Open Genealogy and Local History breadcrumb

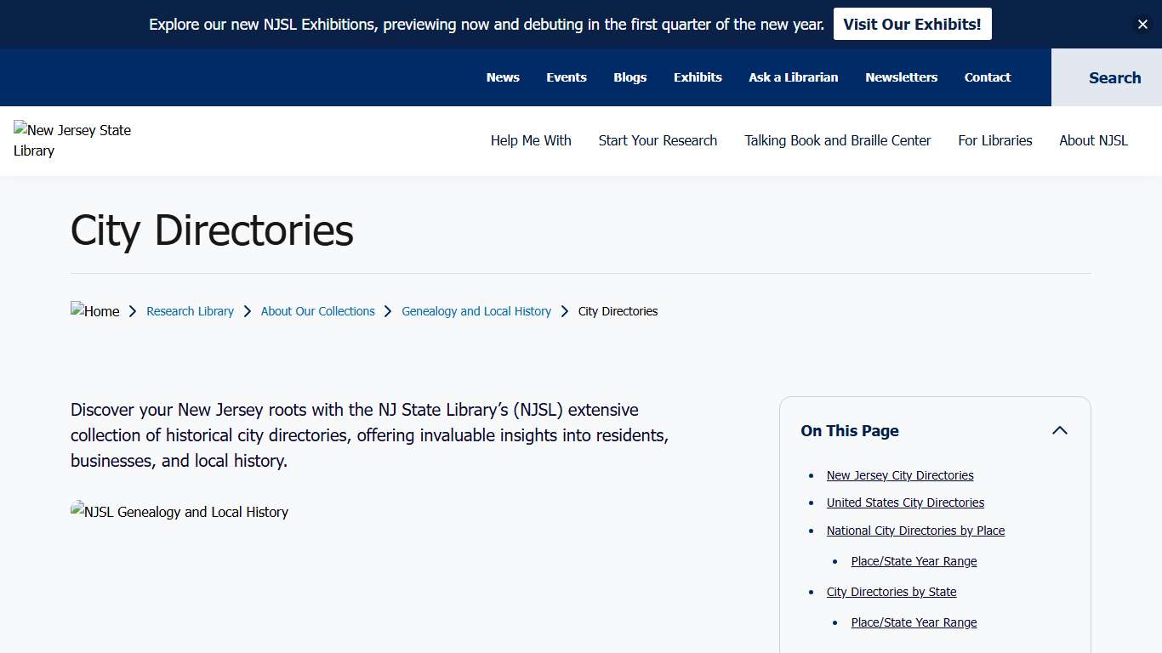click(476, 311)
